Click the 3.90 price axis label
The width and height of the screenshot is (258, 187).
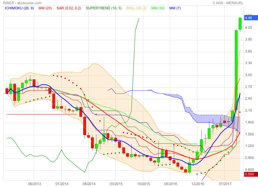pyautogui.click(x=248, y=39)
